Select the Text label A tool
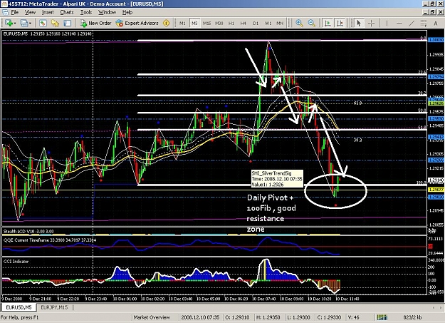 coord(436,24)
